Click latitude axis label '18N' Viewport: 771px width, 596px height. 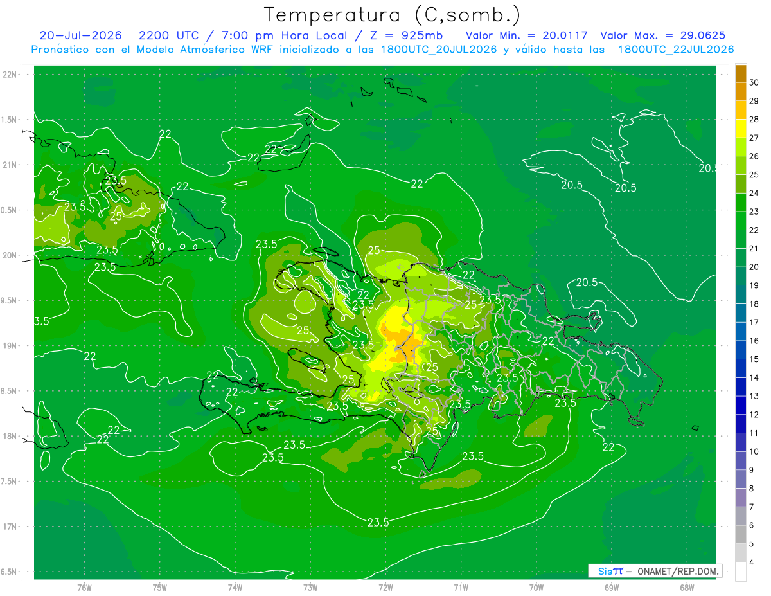tap(10, 437)
